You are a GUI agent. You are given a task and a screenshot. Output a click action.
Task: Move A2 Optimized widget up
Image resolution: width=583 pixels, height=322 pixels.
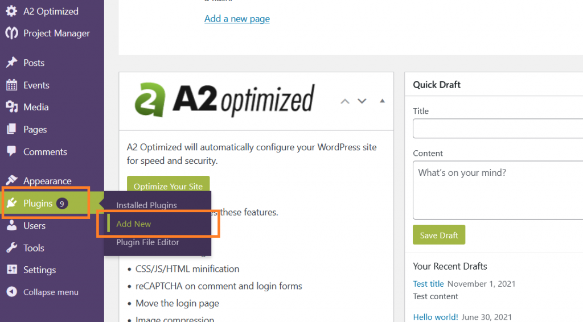point(345,101)
